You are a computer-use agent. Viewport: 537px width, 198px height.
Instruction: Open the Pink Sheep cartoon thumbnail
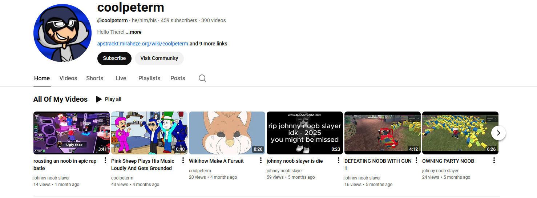click(149, 133)
